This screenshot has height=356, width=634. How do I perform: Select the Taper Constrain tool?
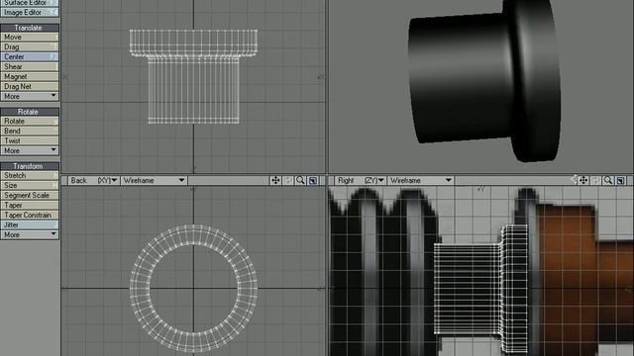click(30, 216)
